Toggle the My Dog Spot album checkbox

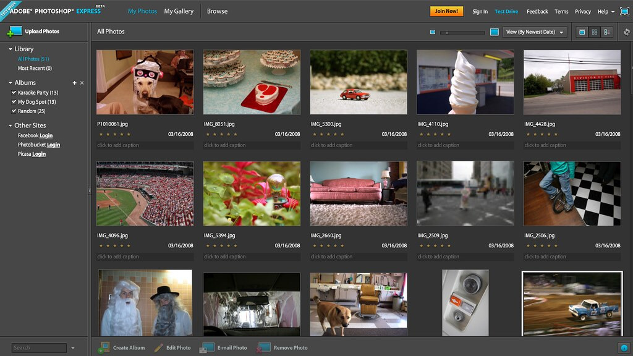[x=14, y=102]
